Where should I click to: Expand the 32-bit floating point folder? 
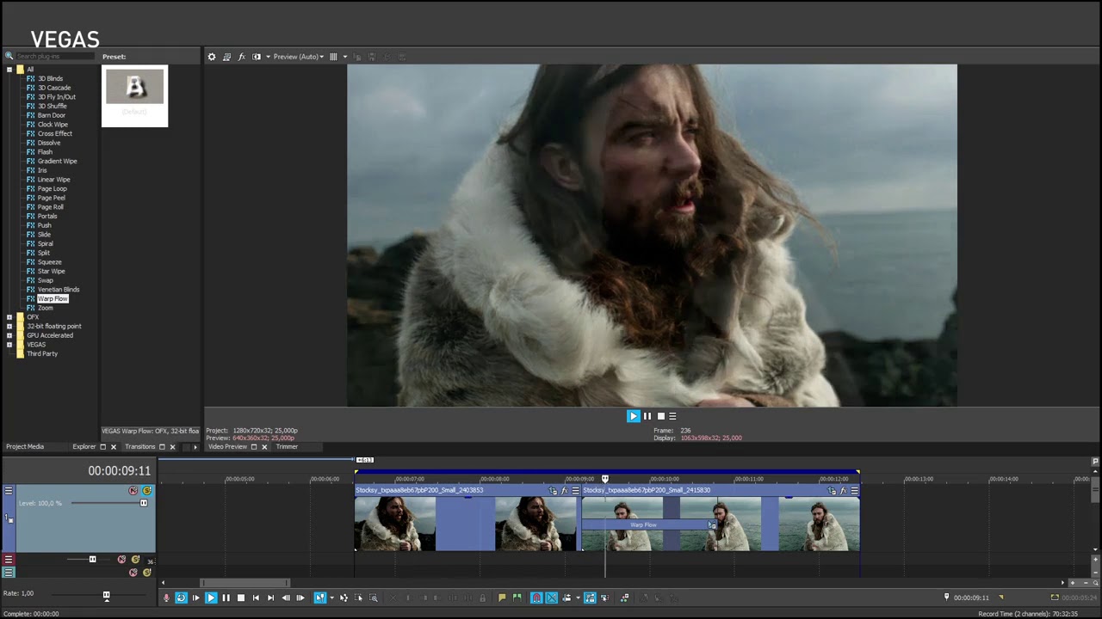[9, 327]
